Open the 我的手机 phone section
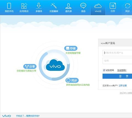Screen dimensions: 132x118 [x=9, y=7]
